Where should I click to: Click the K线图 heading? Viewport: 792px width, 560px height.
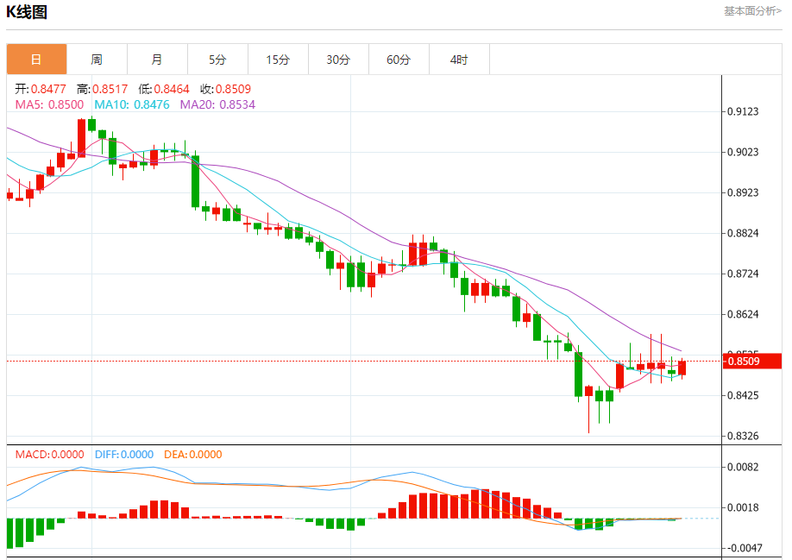(27, 11)
